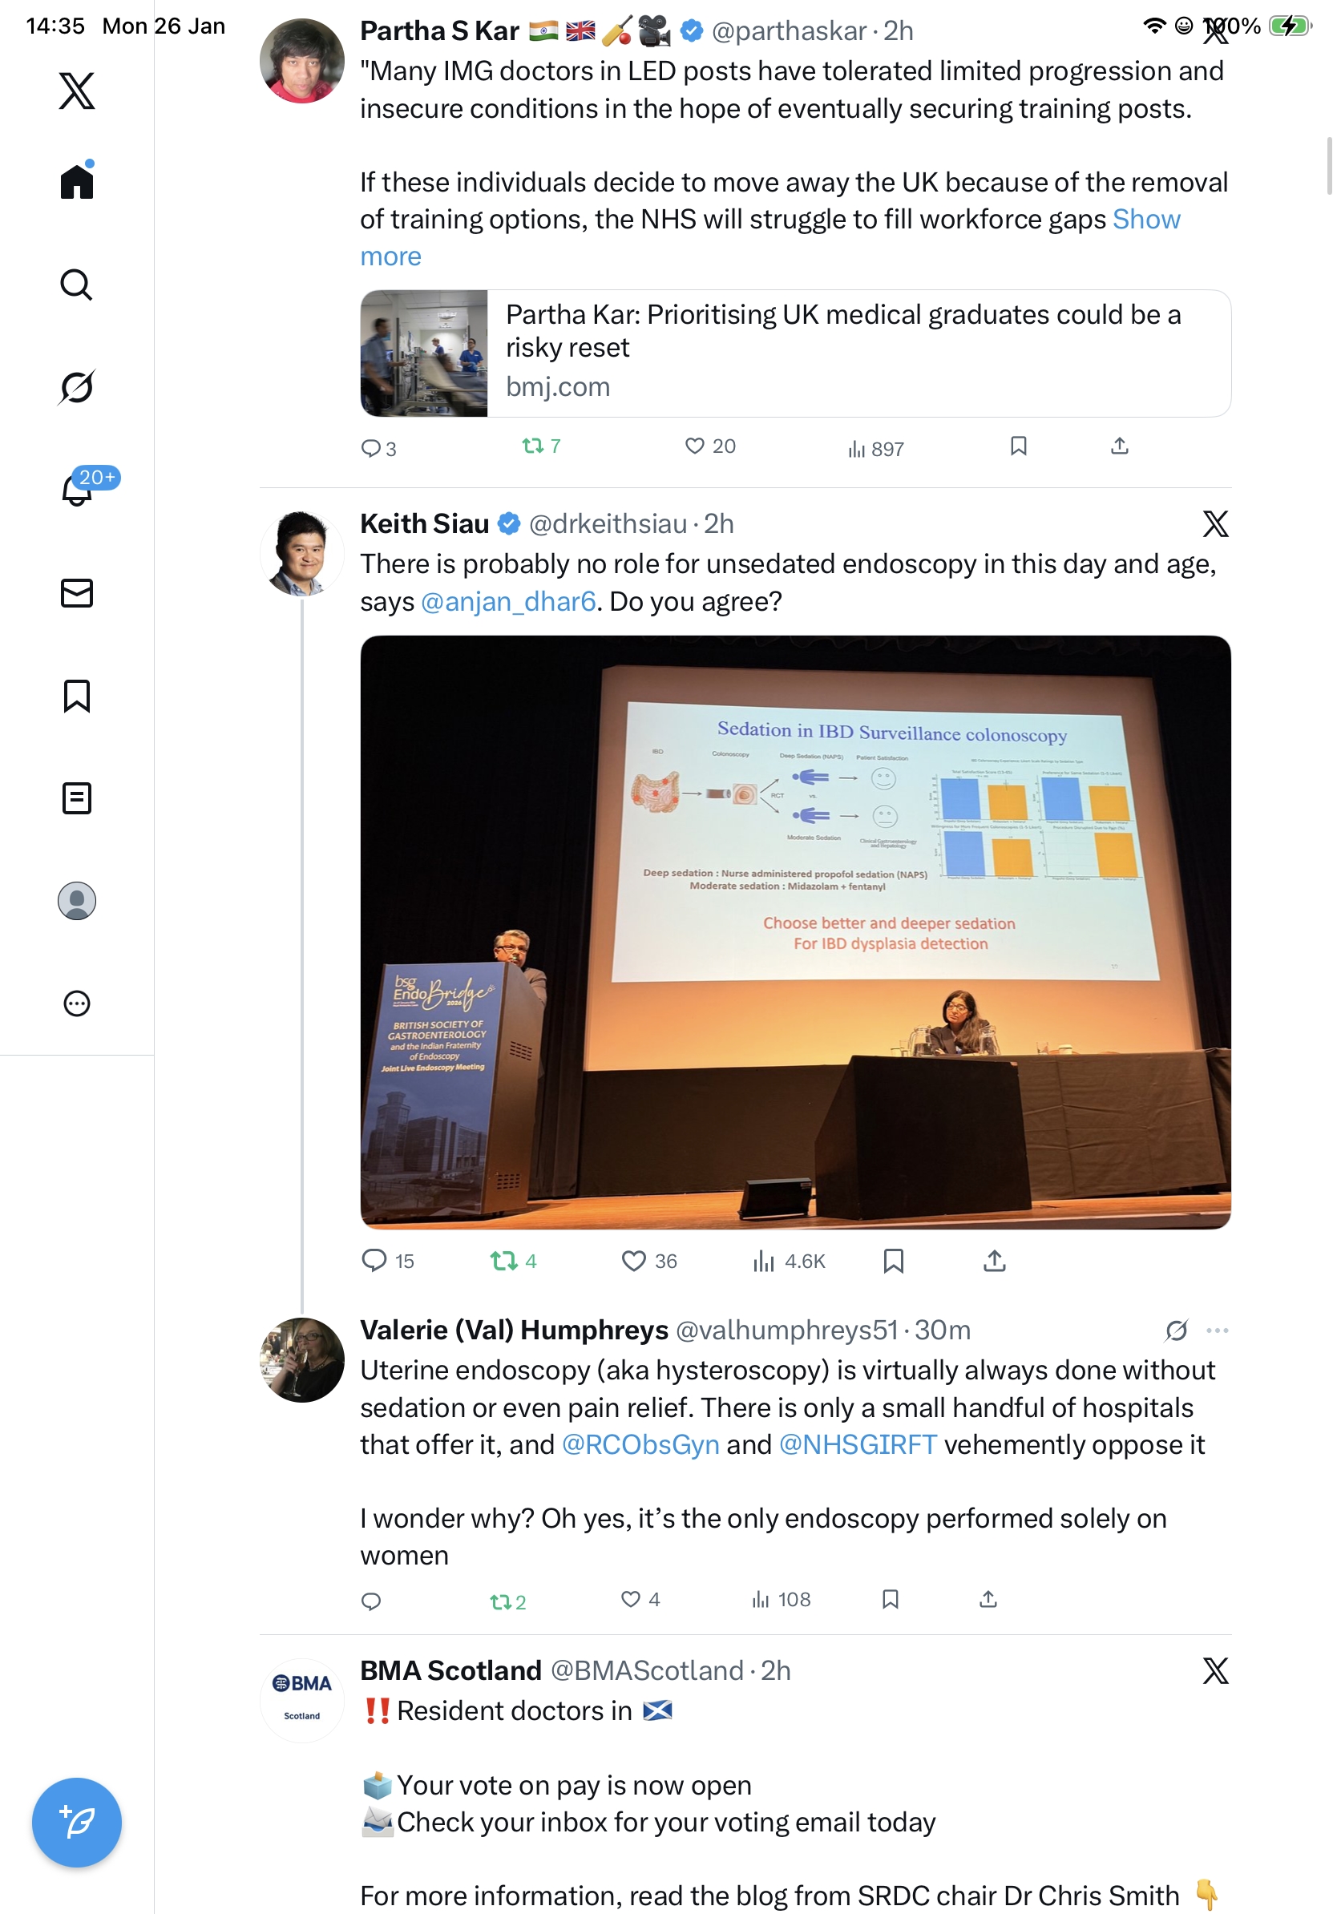Screen dimensions: 1337x1914
Task: Tap the compose new post button
Action: click(77, 1823)
